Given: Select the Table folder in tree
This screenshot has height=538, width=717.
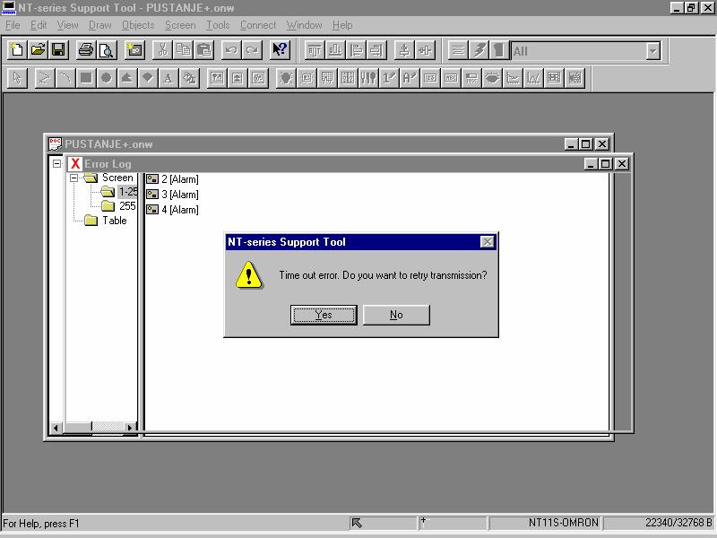Looking at the screenshot, I should coord(115,221).
